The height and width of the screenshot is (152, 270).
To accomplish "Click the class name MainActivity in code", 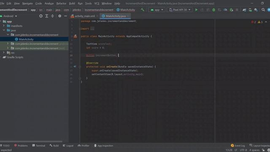I will coord(106,36).
